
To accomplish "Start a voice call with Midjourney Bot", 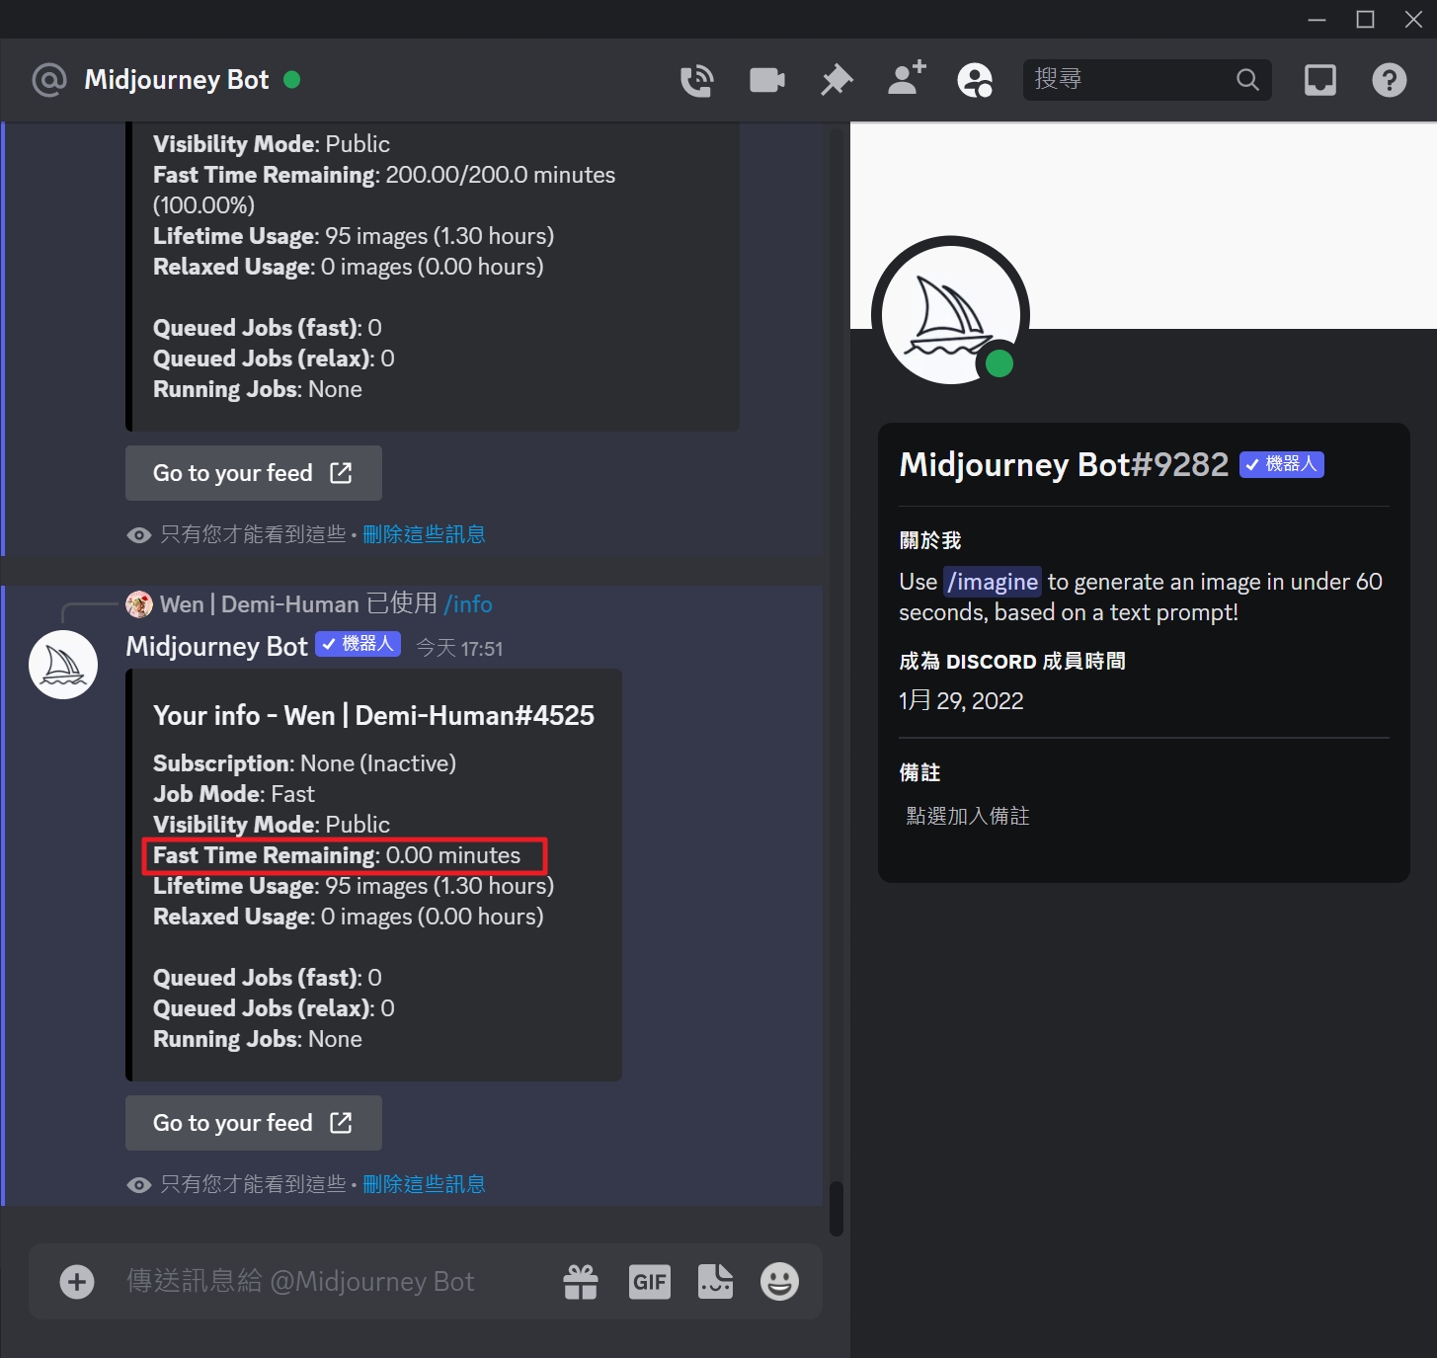I will (x=697, y=80).
